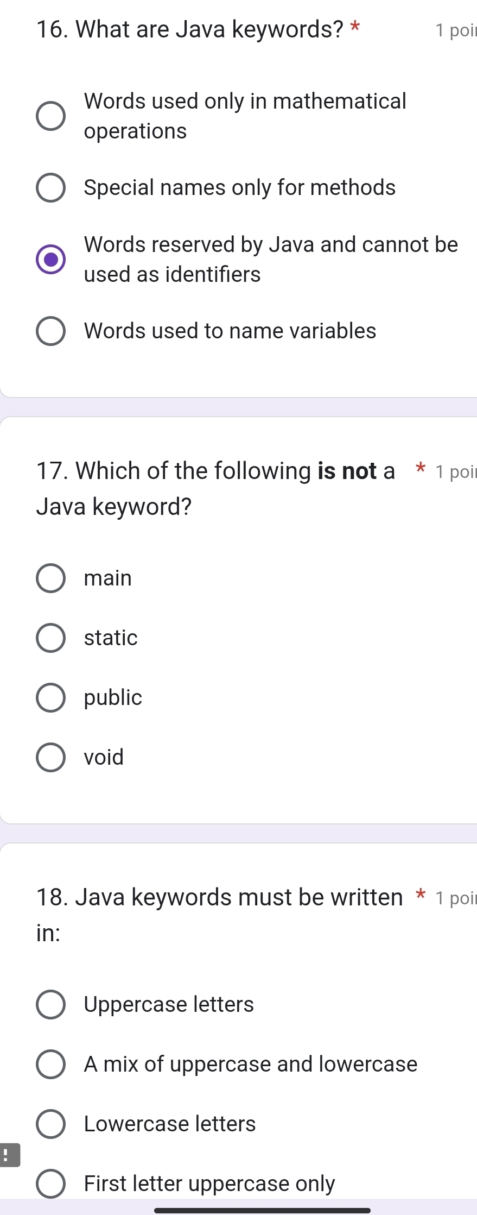Pick "First letter uppercase only" option

click(x=50, y=1183)
